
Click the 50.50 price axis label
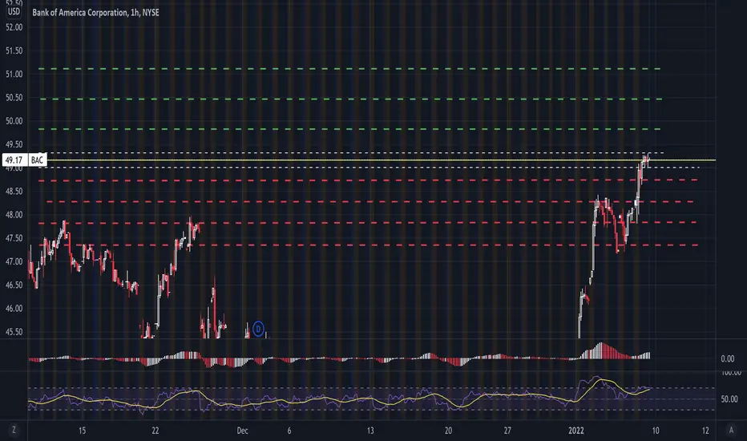(14, 97)
